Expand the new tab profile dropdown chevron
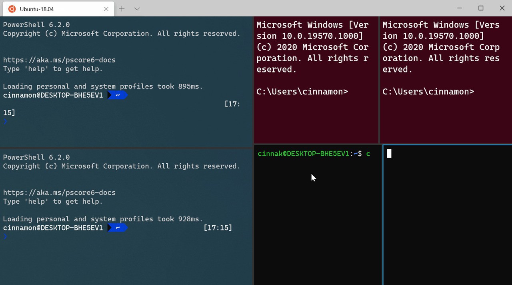Screen dimensions: 512x285 tap(137, 9)
